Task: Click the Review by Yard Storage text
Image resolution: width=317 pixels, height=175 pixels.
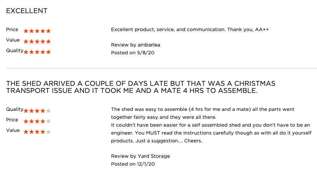Action: 140,156
